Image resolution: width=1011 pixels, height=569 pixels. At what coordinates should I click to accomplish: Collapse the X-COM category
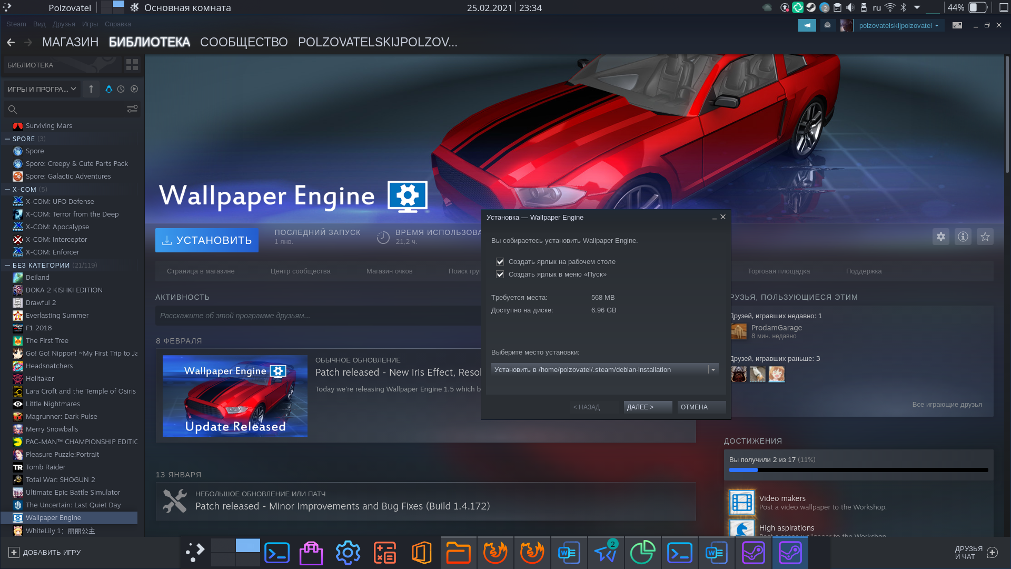7,190
